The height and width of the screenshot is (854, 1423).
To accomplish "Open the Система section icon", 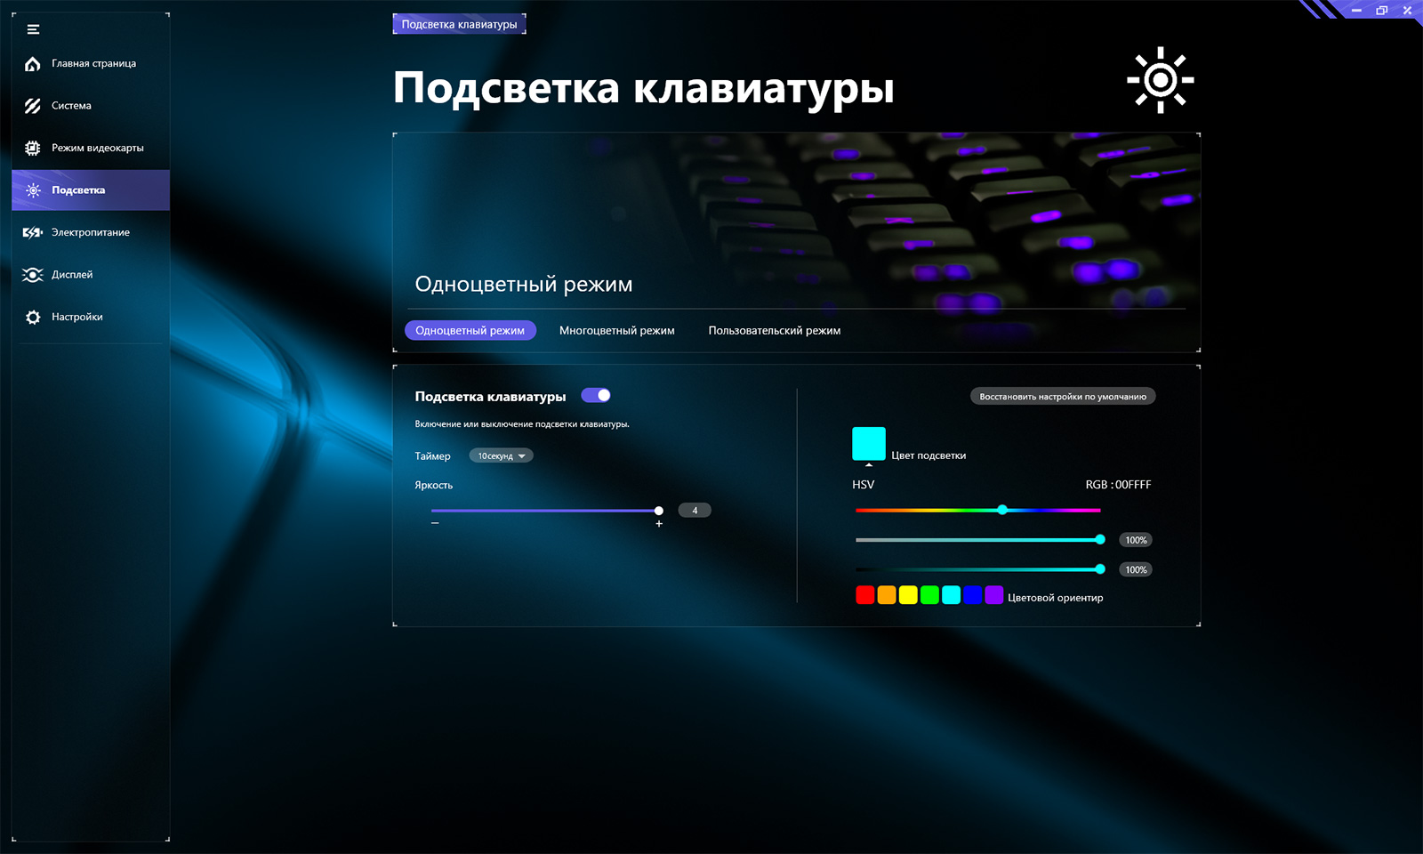I will [x=33, y=106].
